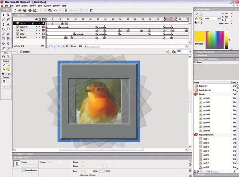Select the Subselection tool
The width and height of the screenshot is (239, 177).
point(8,15)
